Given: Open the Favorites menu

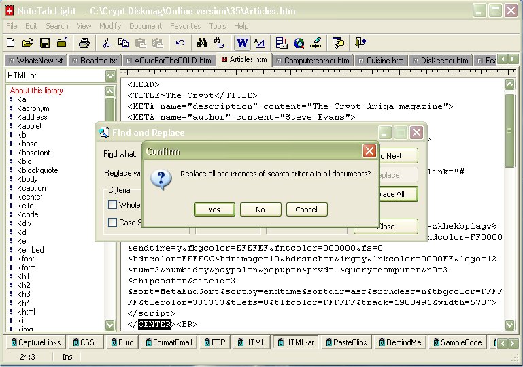Looking at the screenshot, I should (x=186, y=26).
